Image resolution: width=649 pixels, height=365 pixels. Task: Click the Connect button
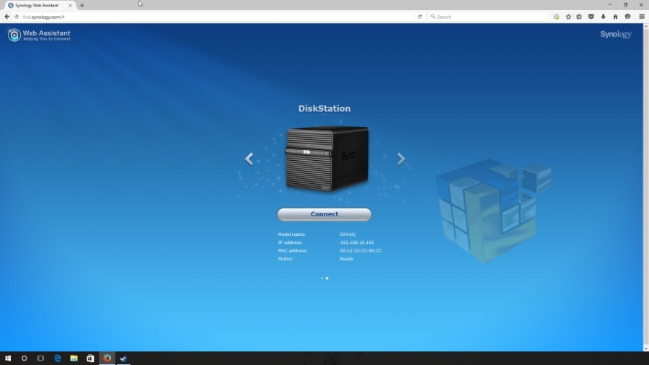324,214
